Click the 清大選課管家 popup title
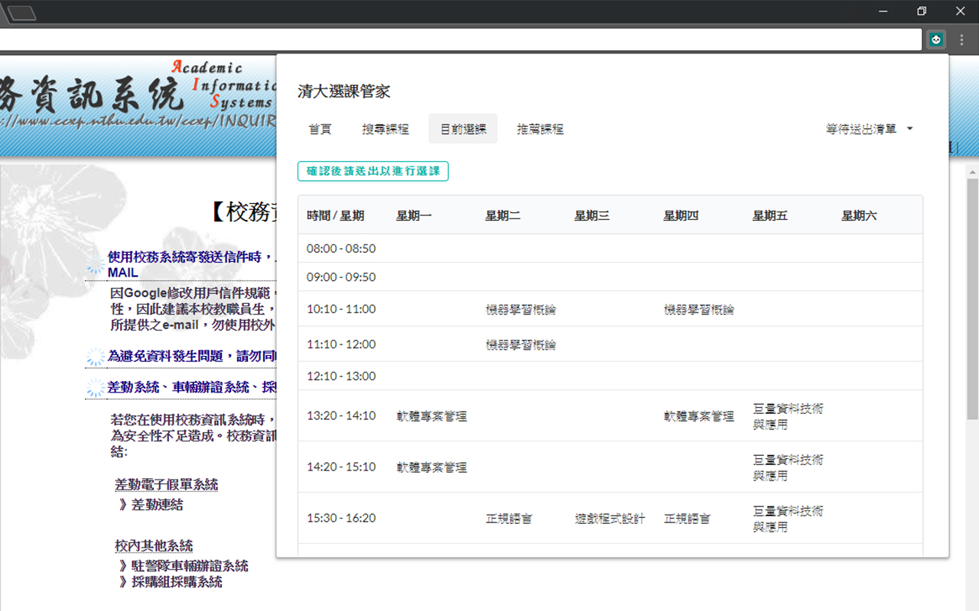The image size is (979, 611). 344,92
